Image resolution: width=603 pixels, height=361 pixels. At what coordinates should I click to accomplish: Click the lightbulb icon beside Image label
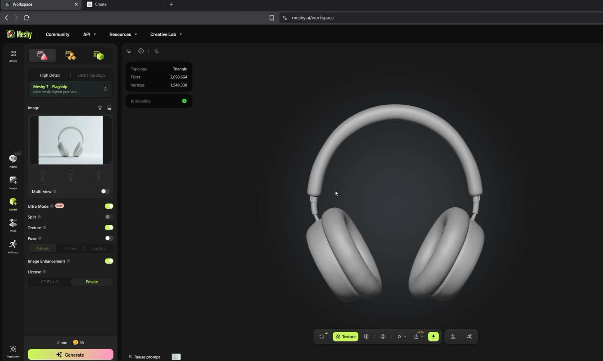[100, 108]
